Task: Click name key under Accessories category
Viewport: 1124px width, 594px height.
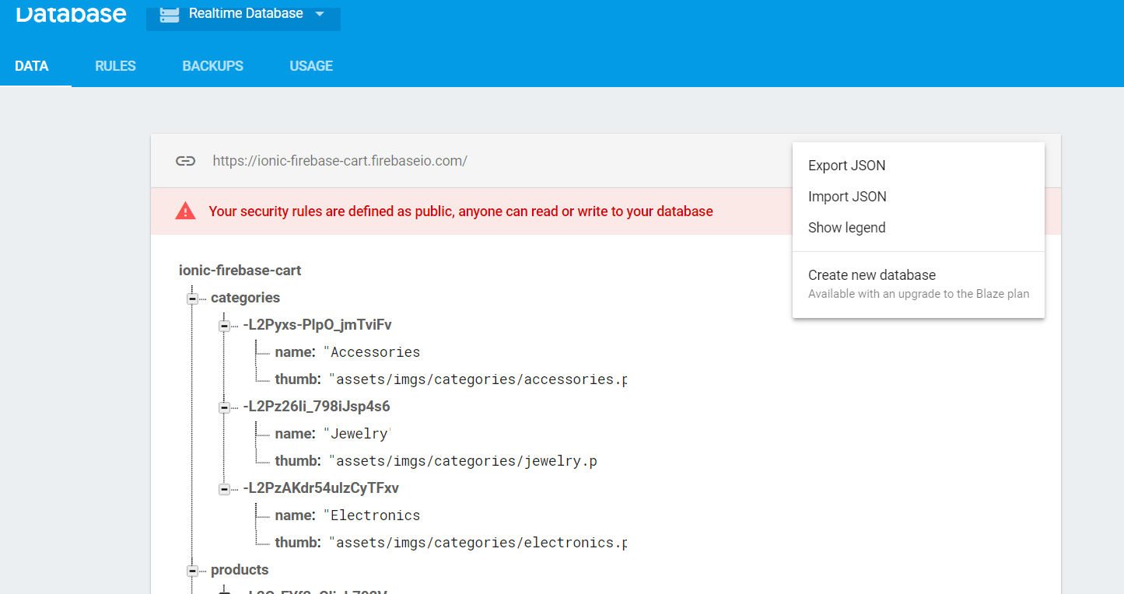Action: click(295, 352)
